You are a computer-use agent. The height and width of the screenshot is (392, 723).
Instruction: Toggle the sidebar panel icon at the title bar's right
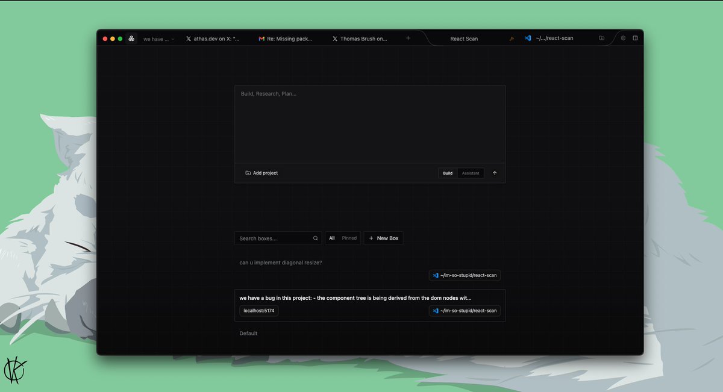(635, 38)
